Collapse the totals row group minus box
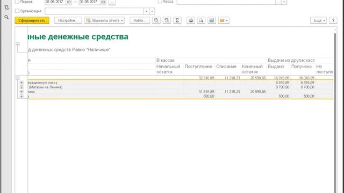This screenshot has width=344, height=193. click(x=18, y=78)
